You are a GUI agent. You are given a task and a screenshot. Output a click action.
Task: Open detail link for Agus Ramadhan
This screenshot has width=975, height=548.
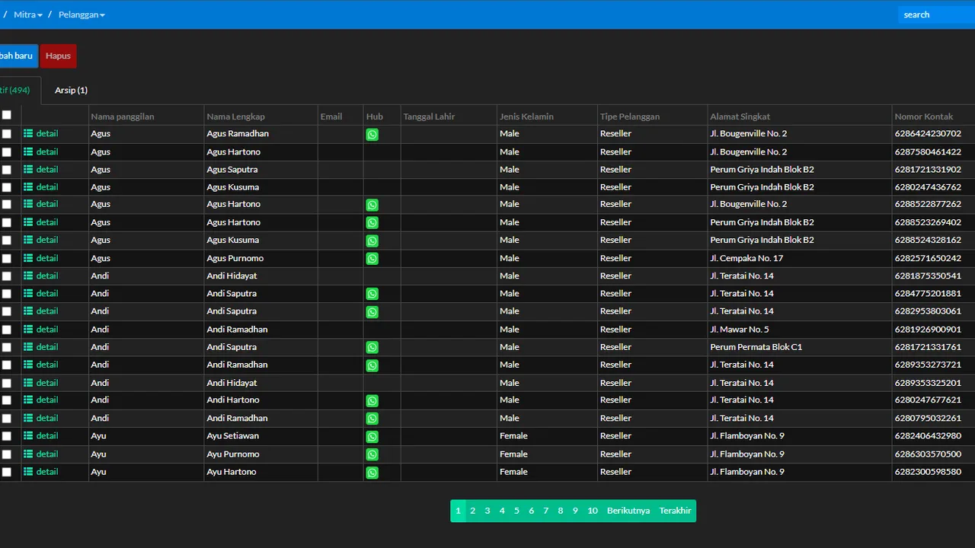(x=47, y=133)
